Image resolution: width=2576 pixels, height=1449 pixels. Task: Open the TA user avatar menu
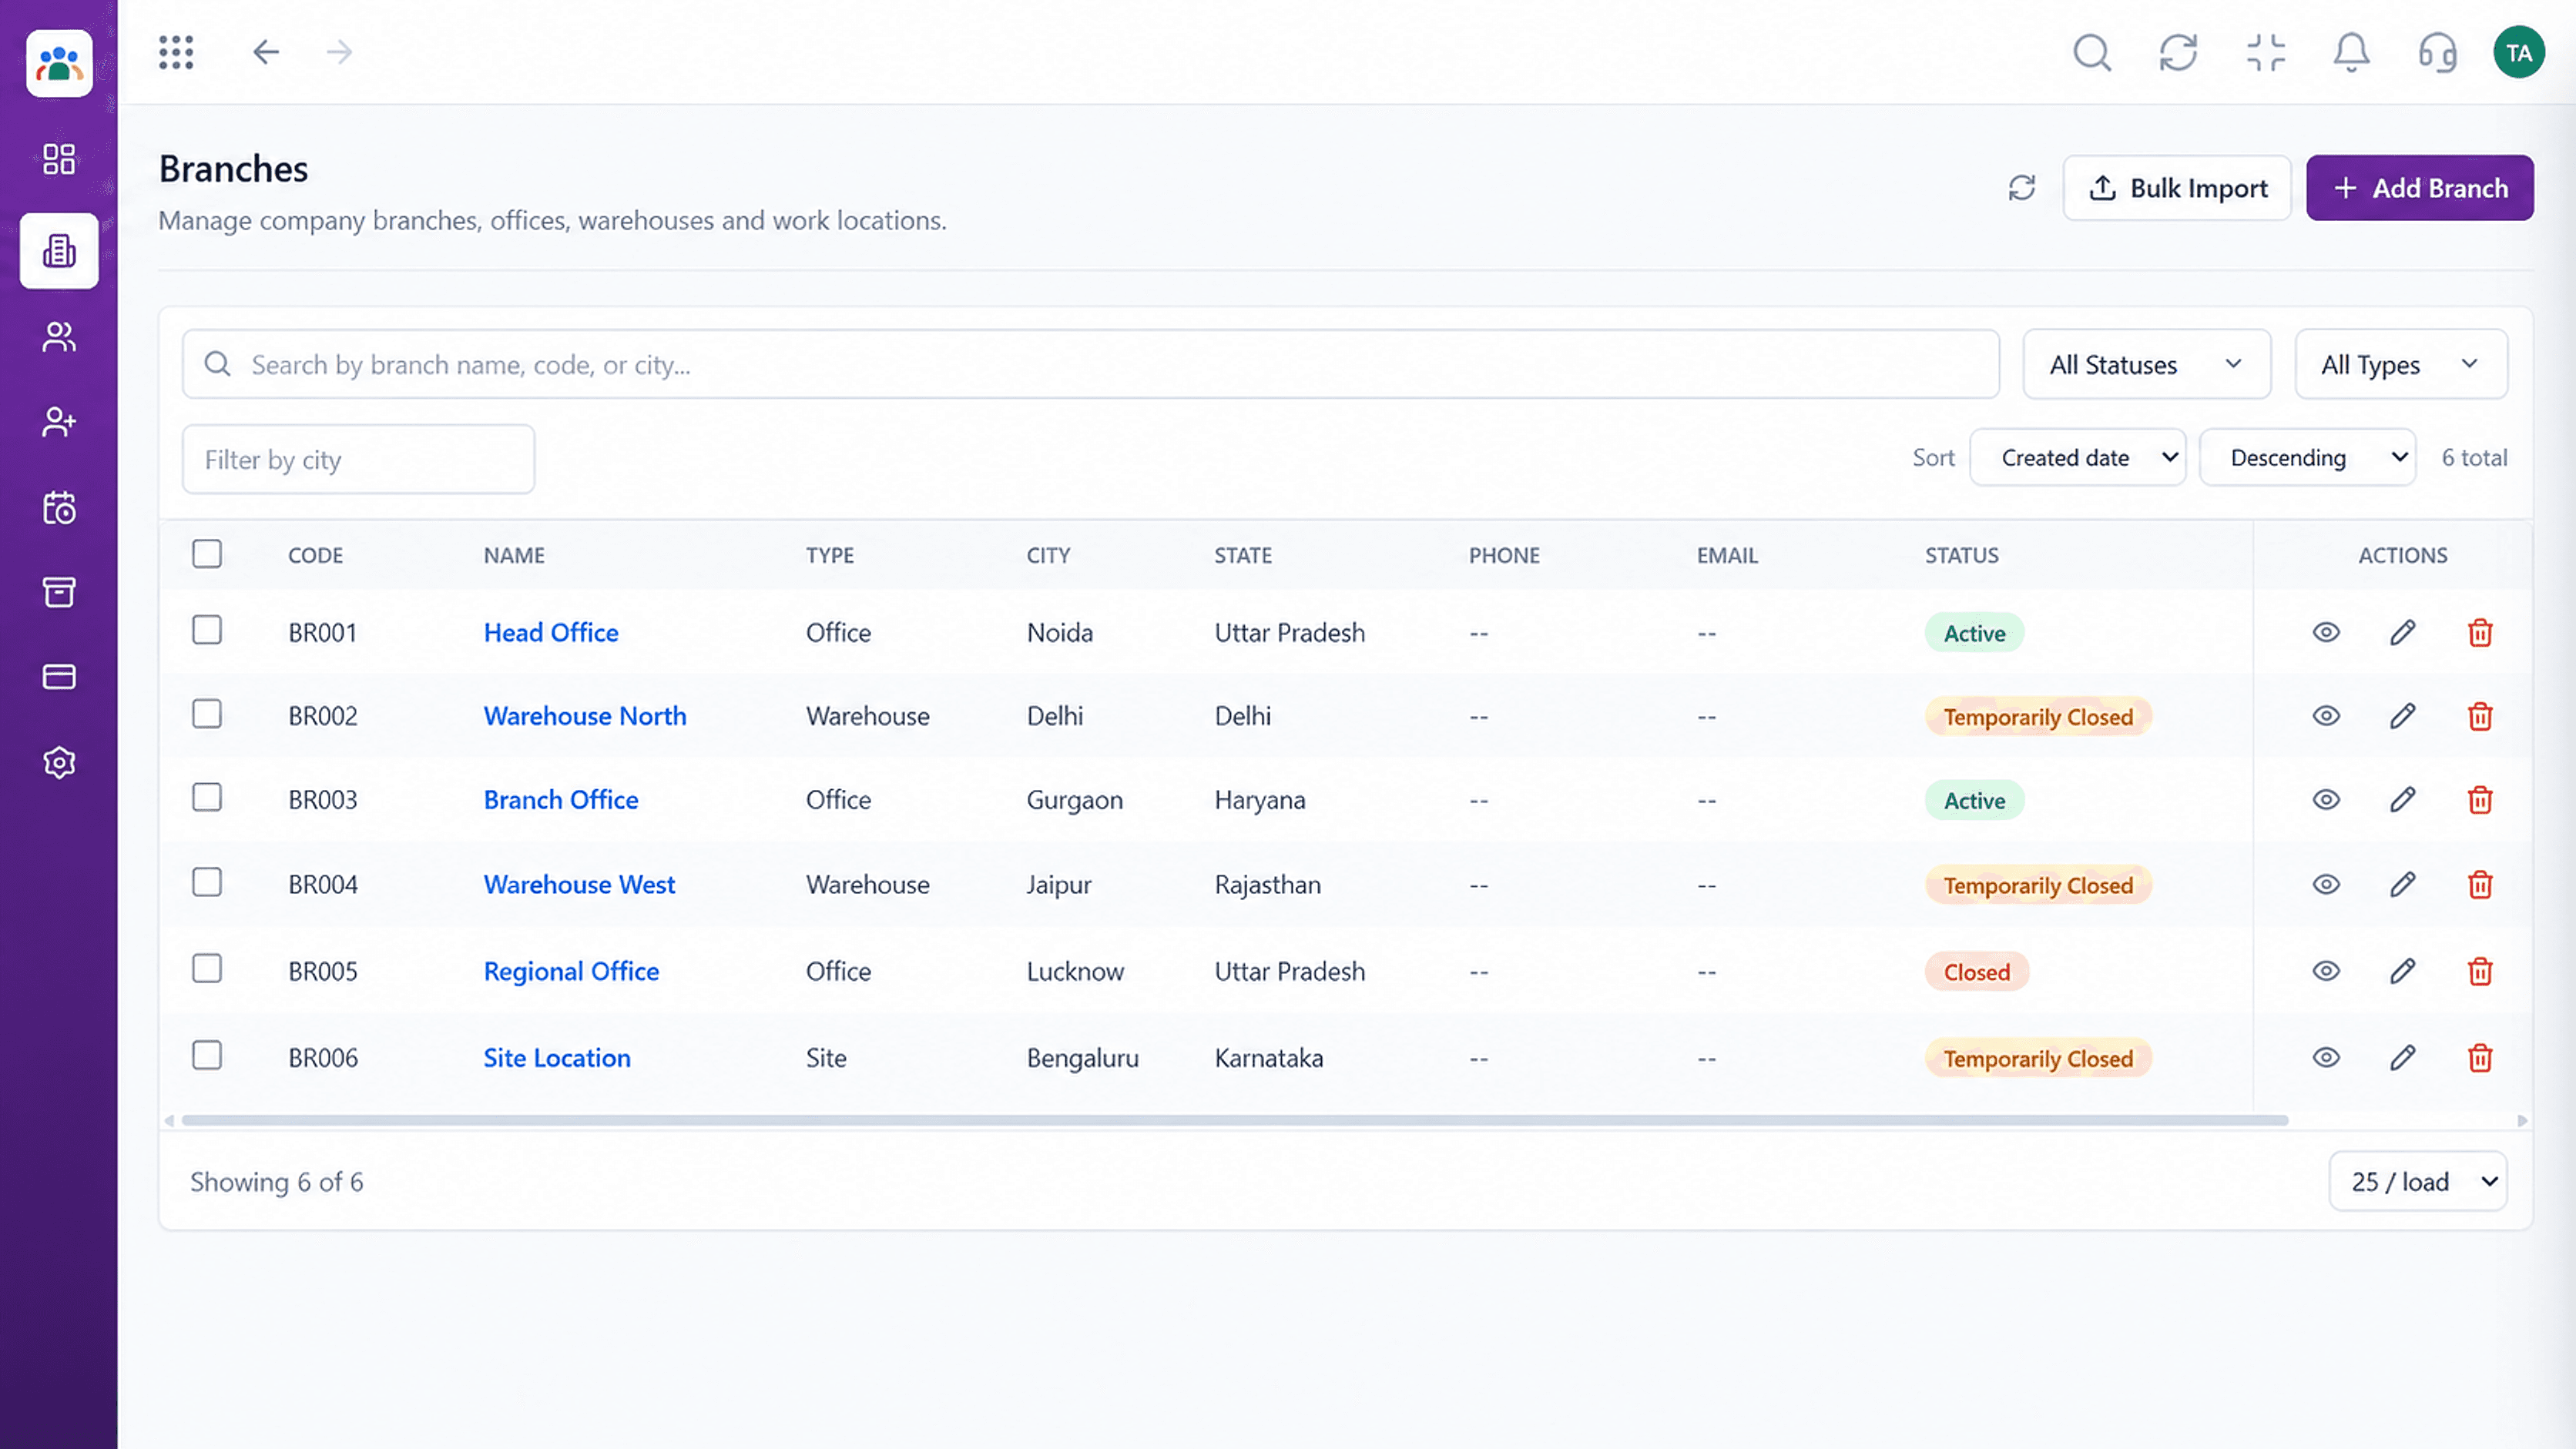point(2518,52)
